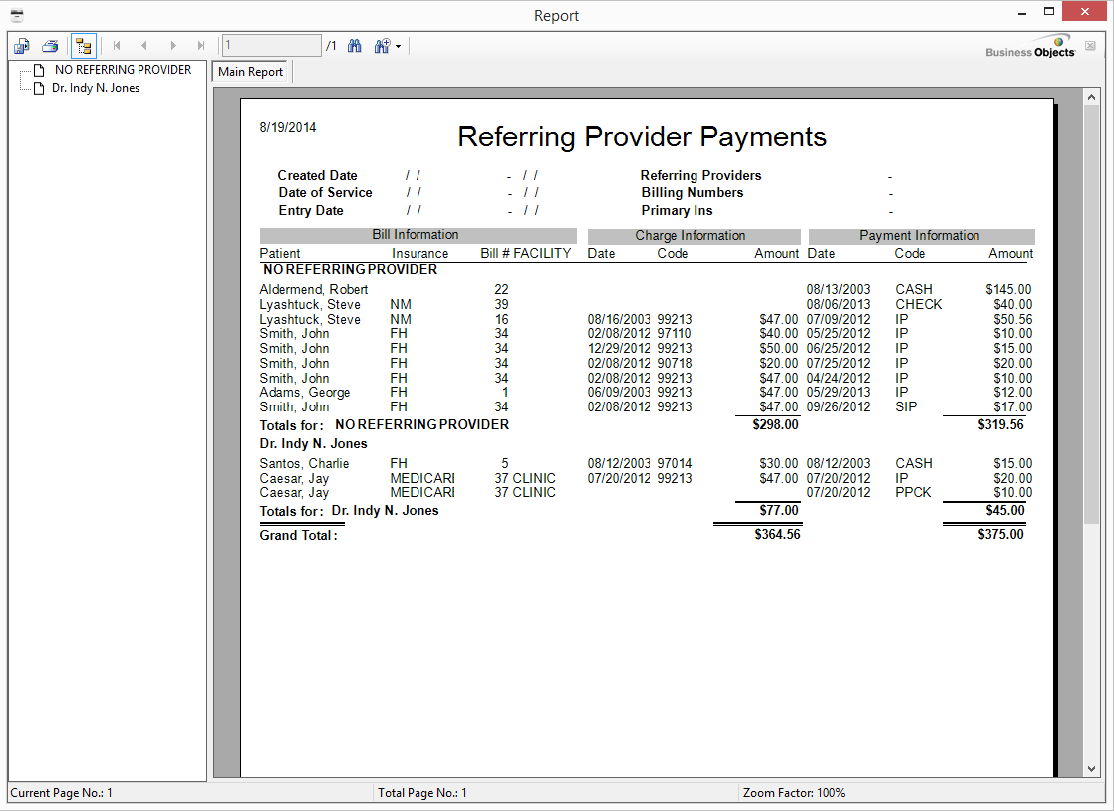Click the Insurance column header
The height and width of the screenshot is (811, 1114).
[419, 253]
